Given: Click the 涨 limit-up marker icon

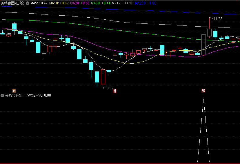Looking at the screenshot, I should [203, 91].
